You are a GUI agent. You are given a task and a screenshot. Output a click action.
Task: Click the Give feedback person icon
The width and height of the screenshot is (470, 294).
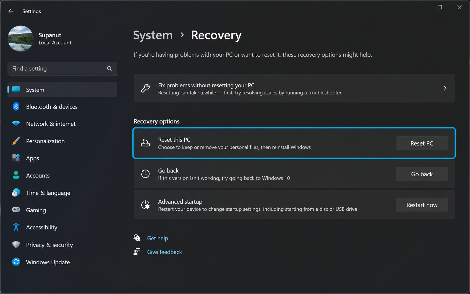tap(137, 252)
